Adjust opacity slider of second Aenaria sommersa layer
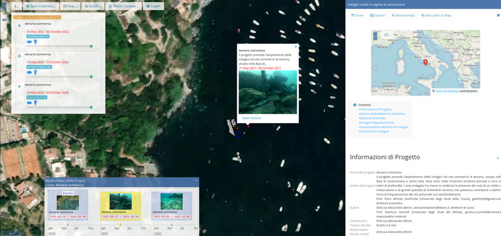Image resolution: width=501 pixels, height=236 pixels. click(x=59, y=77)
